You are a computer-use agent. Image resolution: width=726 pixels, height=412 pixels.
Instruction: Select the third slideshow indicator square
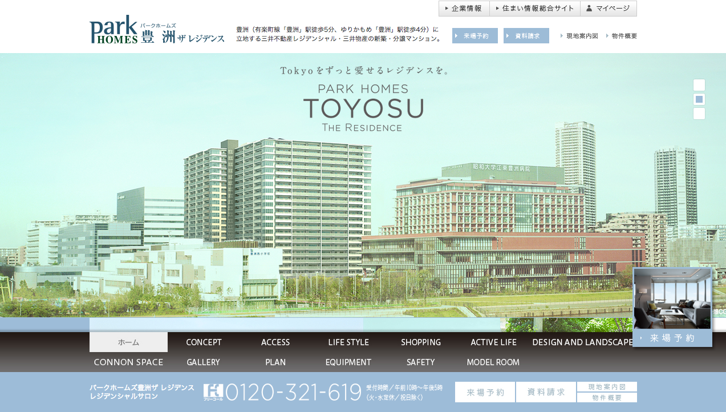coord(699,114)
